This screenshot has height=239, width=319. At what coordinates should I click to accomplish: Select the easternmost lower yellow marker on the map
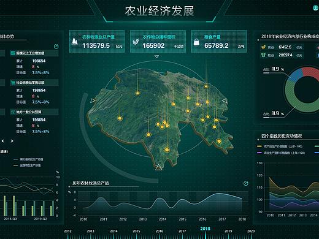219,141
